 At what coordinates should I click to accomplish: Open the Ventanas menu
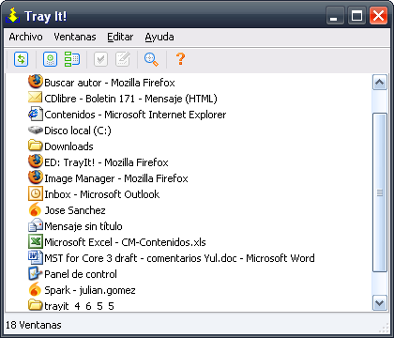(x=75, y=37)
